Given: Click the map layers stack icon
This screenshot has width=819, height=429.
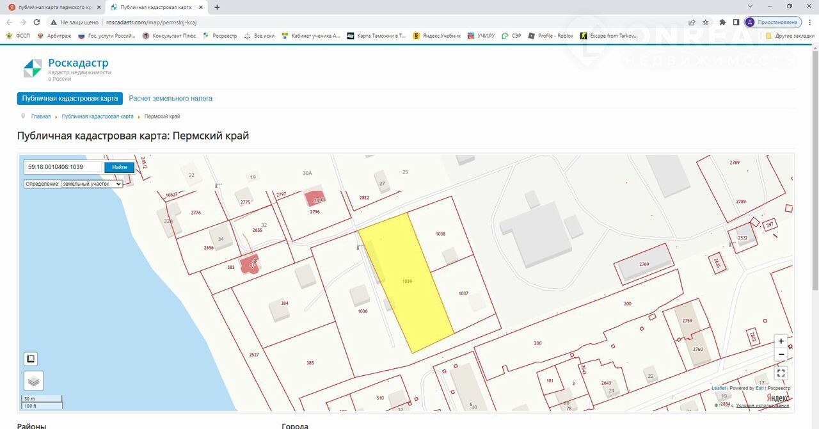Looking at the screenshot, I should [x=34, y=380].
